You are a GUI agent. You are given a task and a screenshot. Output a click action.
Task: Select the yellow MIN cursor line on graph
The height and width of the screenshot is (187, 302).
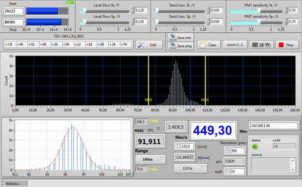pyautogui.click(x=148, y=81)
